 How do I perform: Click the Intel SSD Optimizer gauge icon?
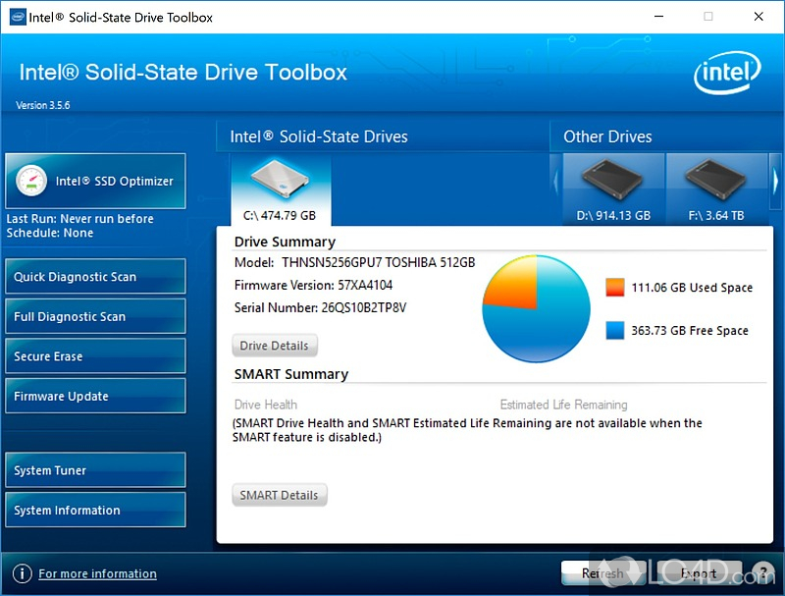point(32,181)
